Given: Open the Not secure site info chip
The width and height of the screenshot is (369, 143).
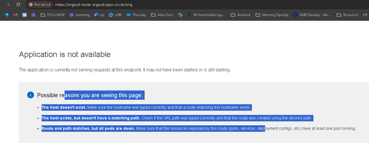Looking at the screenshot, I should click(40, 4).
